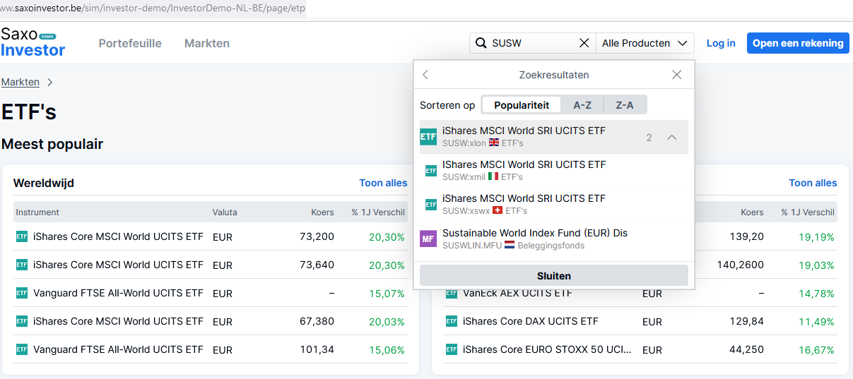Sort Wereldwijd table by Instrument
Image resolution: width=853 pixels, height=379 pixels.
coord(37,212)
